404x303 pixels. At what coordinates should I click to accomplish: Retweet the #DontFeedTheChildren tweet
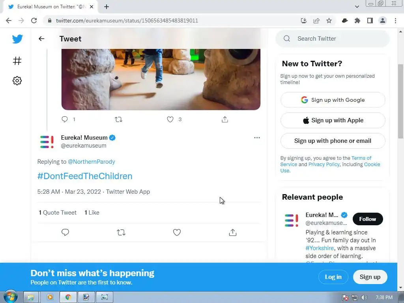(x=121, y=232)
